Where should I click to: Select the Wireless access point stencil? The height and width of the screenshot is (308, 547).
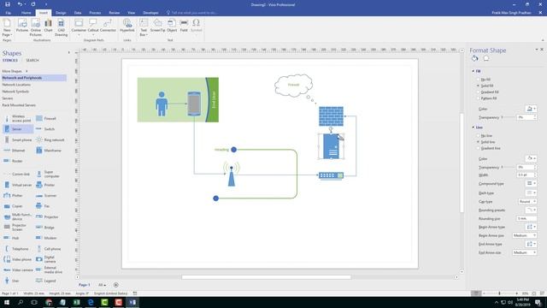tap(18, 118)
